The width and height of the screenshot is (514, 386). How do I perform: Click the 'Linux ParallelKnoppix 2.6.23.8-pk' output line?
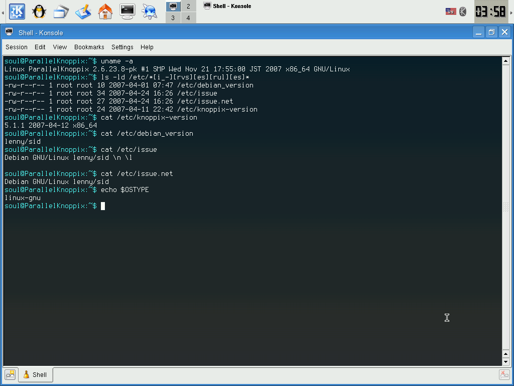coord(177,69)
